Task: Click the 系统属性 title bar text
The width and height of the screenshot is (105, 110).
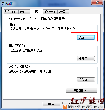Action: (x=8, y=4)
